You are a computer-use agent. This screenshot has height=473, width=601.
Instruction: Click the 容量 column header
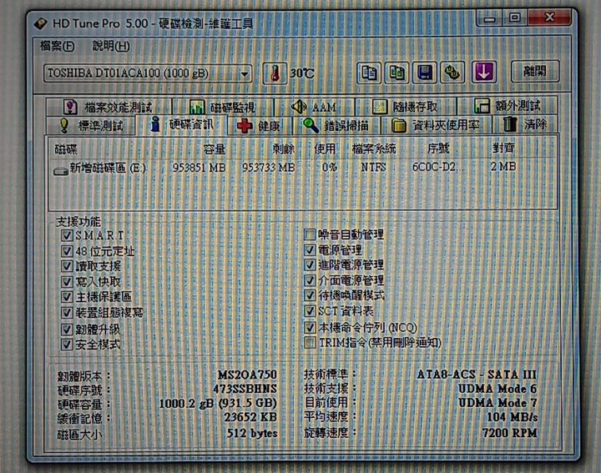215,149
